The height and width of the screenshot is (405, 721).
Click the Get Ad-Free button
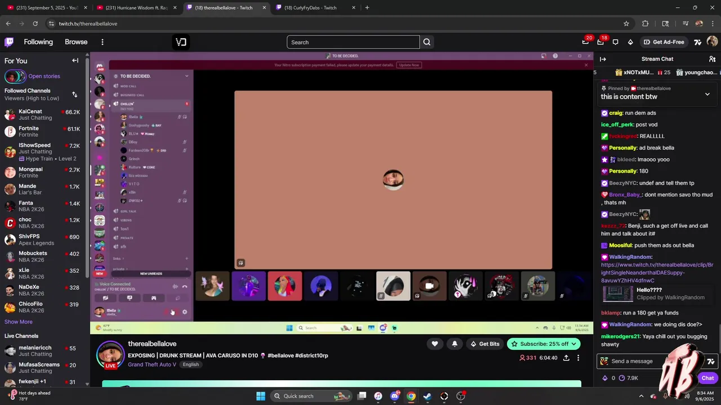point(665,42)
